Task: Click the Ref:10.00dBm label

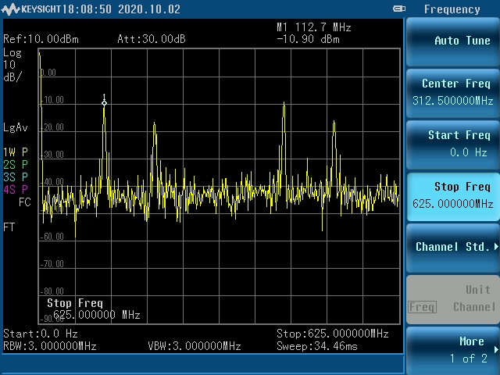Action: [x=41, y=39]
